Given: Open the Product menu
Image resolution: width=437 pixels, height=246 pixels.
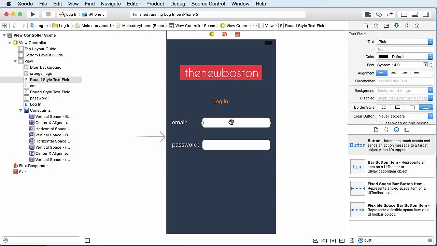Looking at the screenshot, I should [x=155, y=4].
